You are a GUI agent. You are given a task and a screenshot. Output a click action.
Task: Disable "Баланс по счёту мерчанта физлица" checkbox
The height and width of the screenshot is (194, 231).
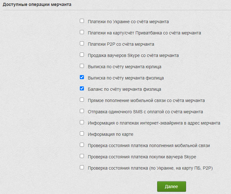pos(82,89)
